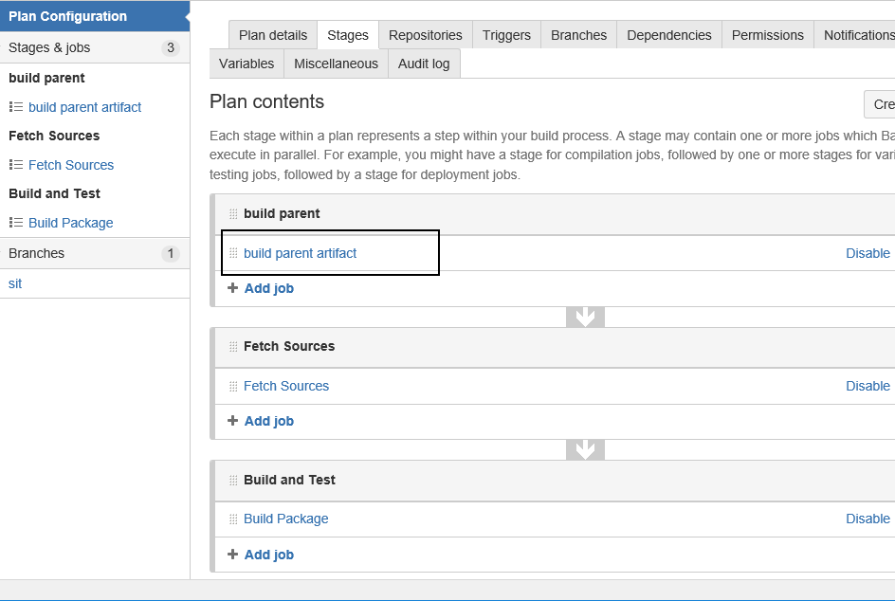895x601 pixels.
Task: Click list icon beside build parent artifact in sidebar
Action: (x=16, y=107)
